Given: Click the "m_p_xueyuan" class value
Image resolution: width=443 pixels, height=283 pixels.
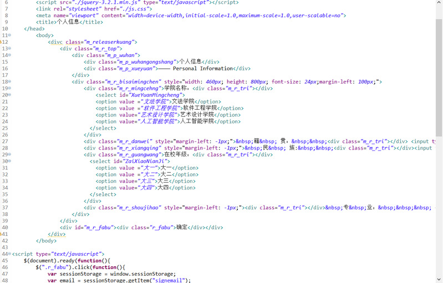Looking at the screenshot, I should pos(136,68).
